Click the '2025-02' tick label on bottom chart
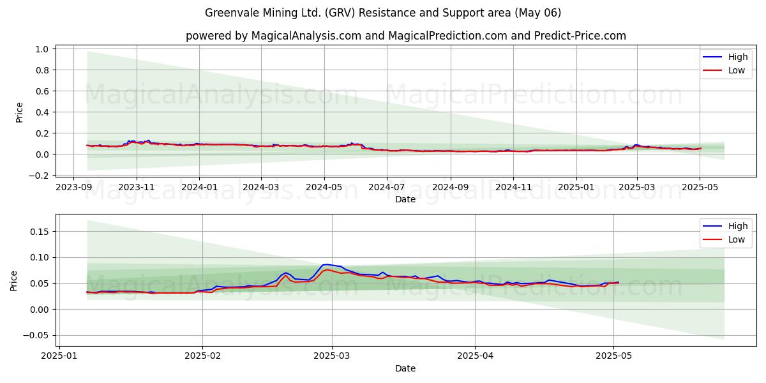The image size is (766, 383). (x=202, y=356)
